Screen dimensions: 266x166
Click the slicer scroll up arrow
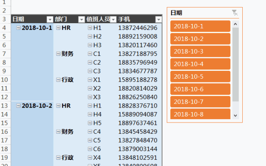click(236, 24)
